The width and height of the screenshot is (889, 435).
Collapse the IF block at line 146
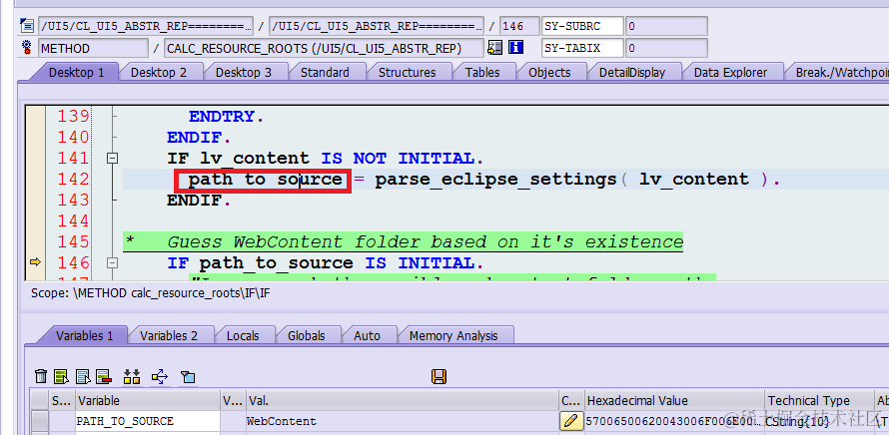[112, 262]
